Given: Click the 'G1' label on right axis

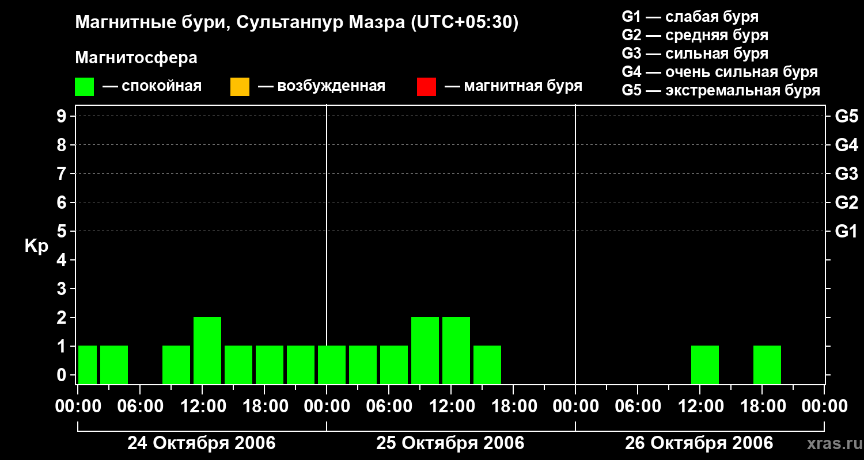Looking at the screenshot, I should click(846, 231).
